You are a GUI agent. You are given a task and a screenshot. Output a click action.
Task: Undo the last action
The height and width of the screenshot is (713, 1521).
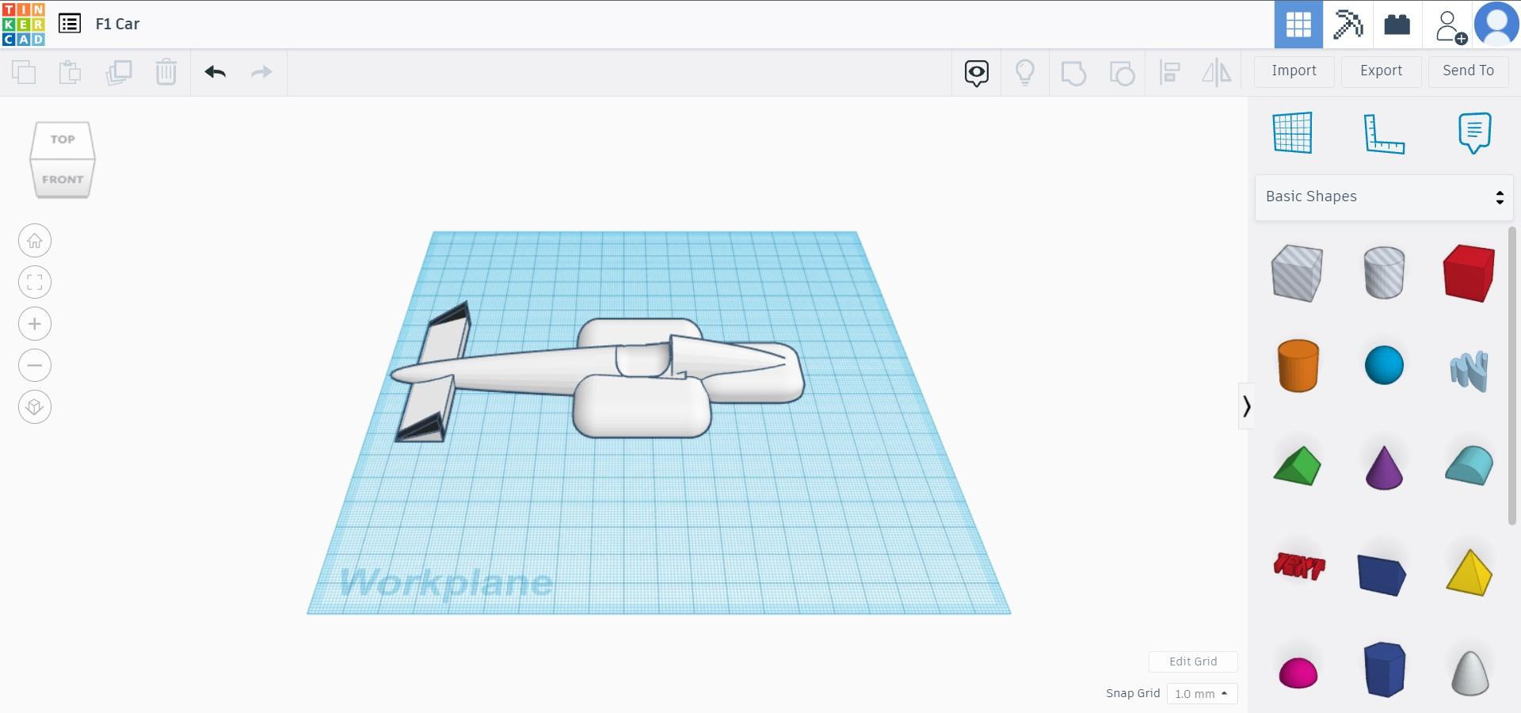(x=215, y=72)
